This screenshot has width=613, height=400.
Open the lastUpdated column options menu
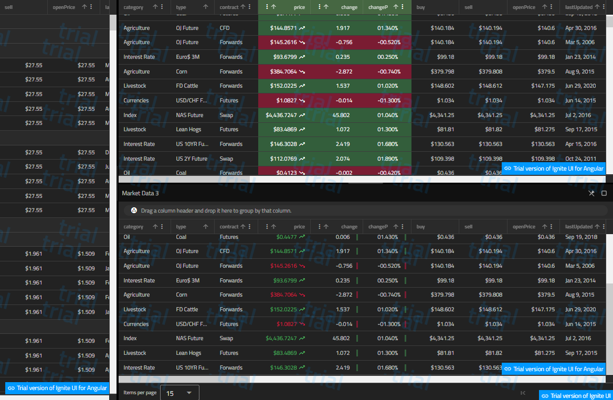point(604,226)
